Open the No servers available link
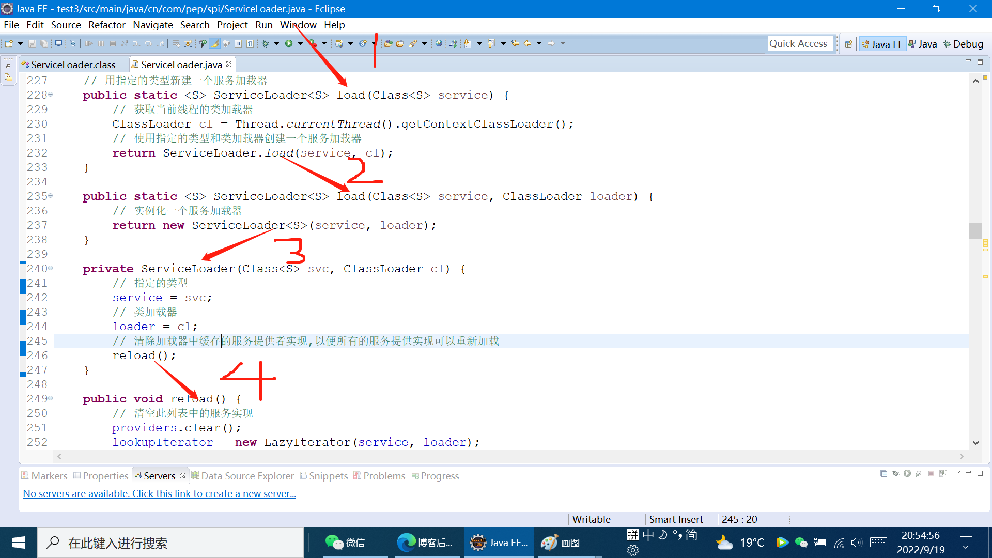 [160, 493]
